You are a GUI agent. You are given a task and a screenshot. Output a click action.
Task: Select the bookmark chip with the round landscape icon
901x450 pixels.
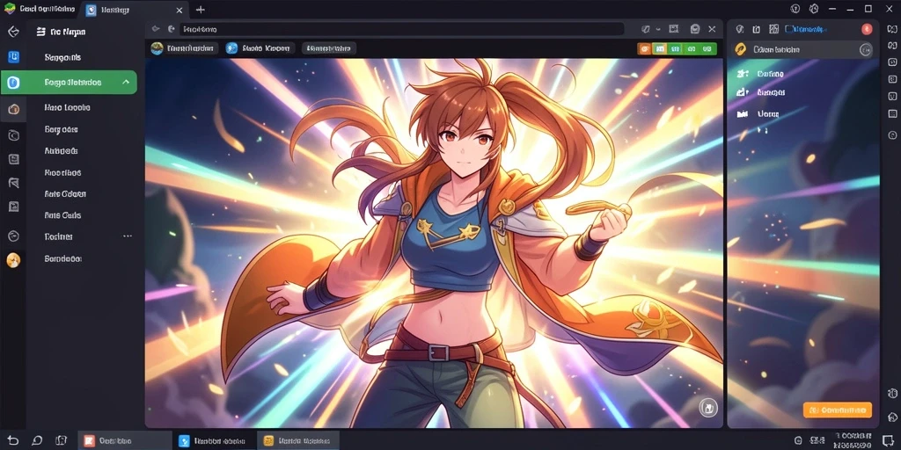pos(184,49)
